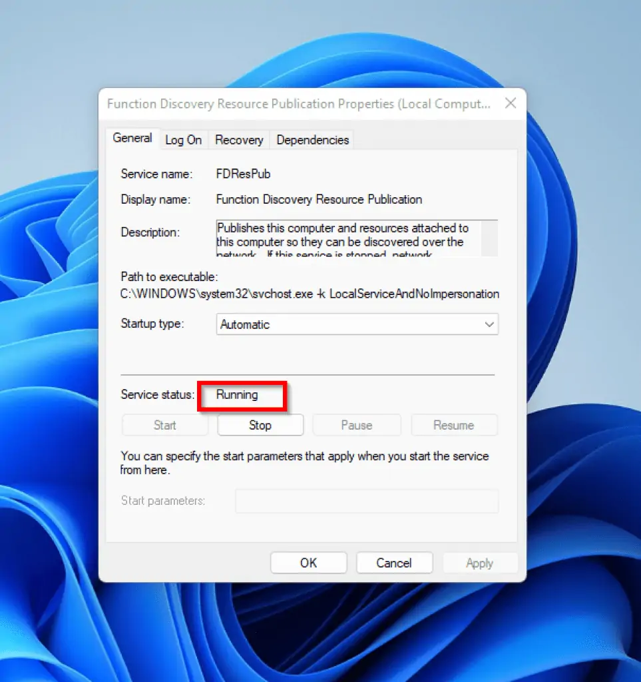
Task: Click the dialog title bar text
Action: pyautogui.click(x=299, y=104)
